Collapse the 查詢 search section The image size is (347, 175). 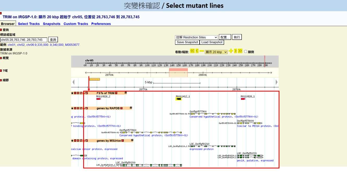point(1,30)
